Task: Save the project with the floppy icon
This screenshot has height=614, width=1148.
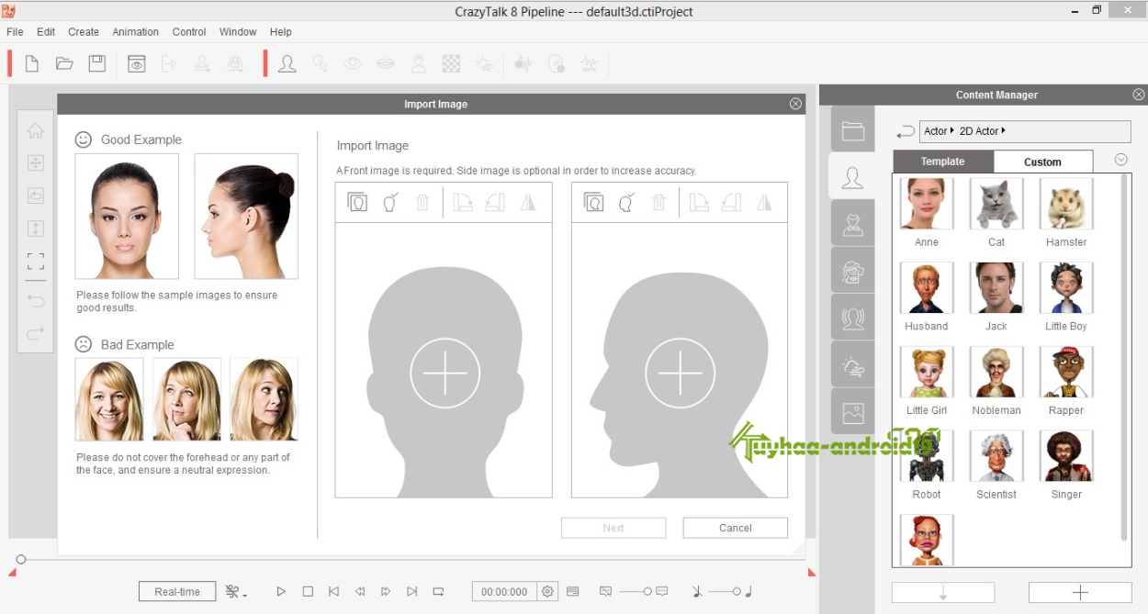Action: click(97, 63)
